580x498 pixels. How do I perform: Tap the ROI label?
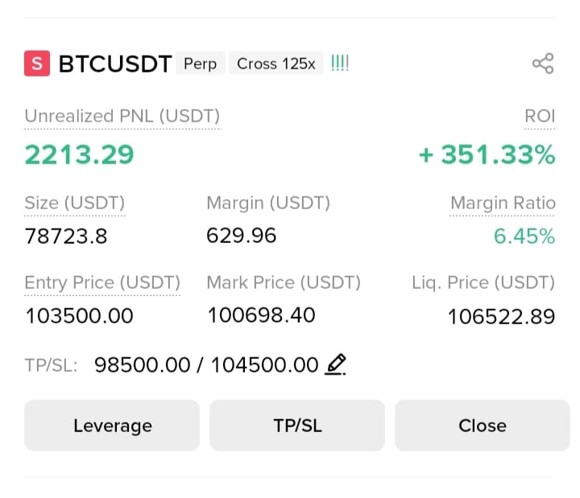click(540, 116)
